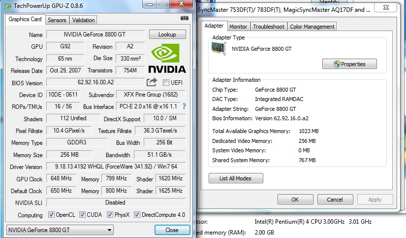Click the NVIDIA logo in GPU-Z

(167, 58)
